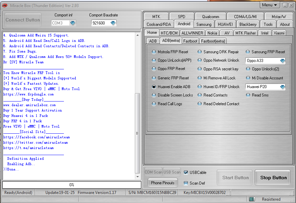Choose Mi Remove All Lock option
The image size is (296, 203).
click(217, 78)
